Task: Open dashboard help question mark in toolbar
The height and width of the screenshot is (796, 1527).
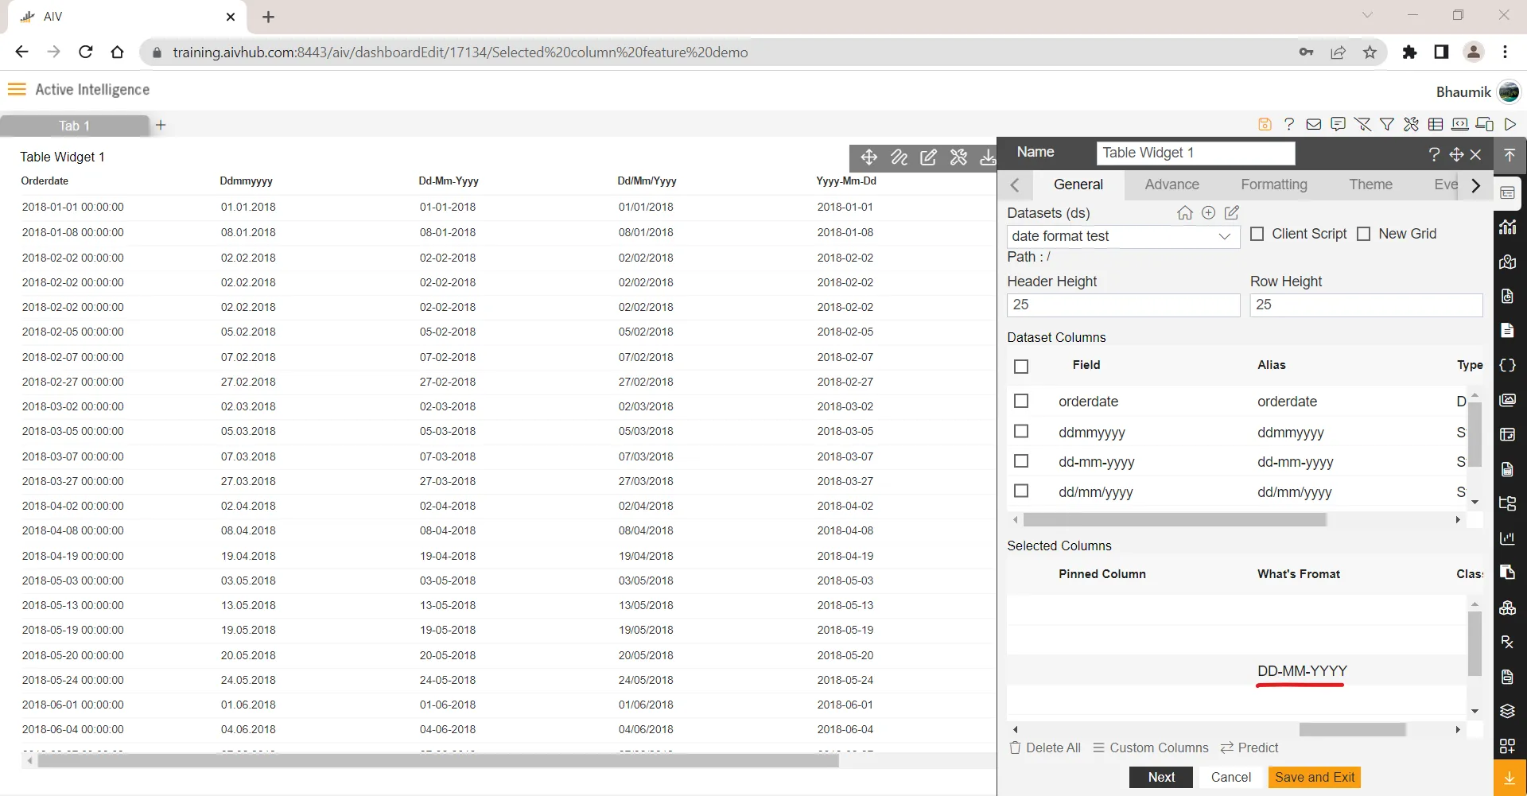Action: pos(1289,124)
